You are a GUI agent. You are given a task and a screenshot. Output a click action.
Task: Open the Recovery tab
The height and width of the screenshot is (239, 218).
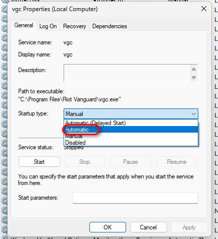pyautogui.click(x=74, y=26)
